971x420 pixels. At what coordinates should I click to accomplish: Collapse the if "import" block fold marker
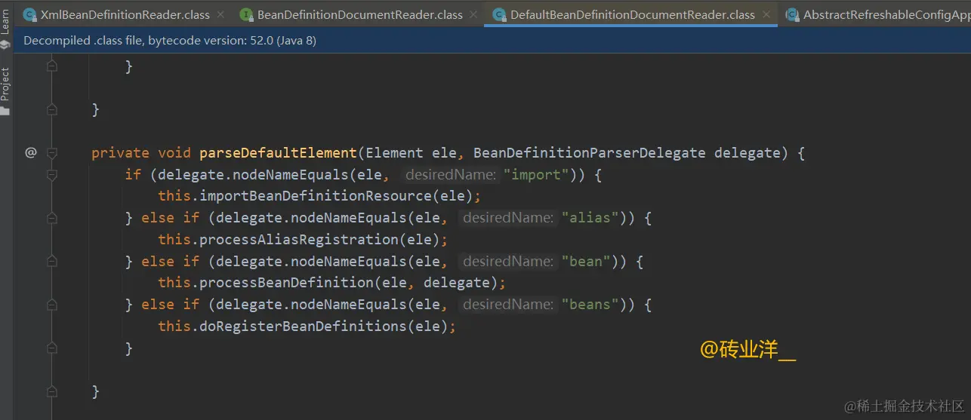[x=52, y=175]
